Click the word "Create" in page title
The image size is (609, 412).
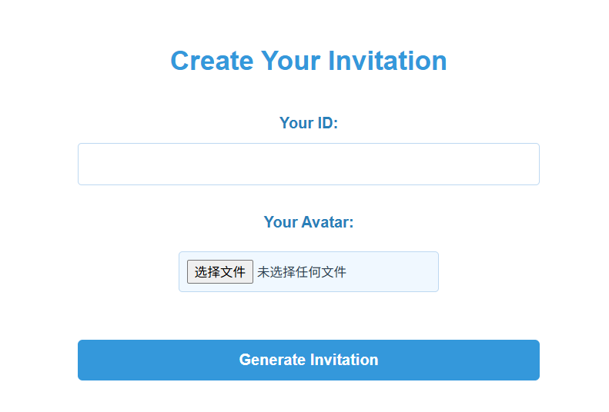coord(212,61)
